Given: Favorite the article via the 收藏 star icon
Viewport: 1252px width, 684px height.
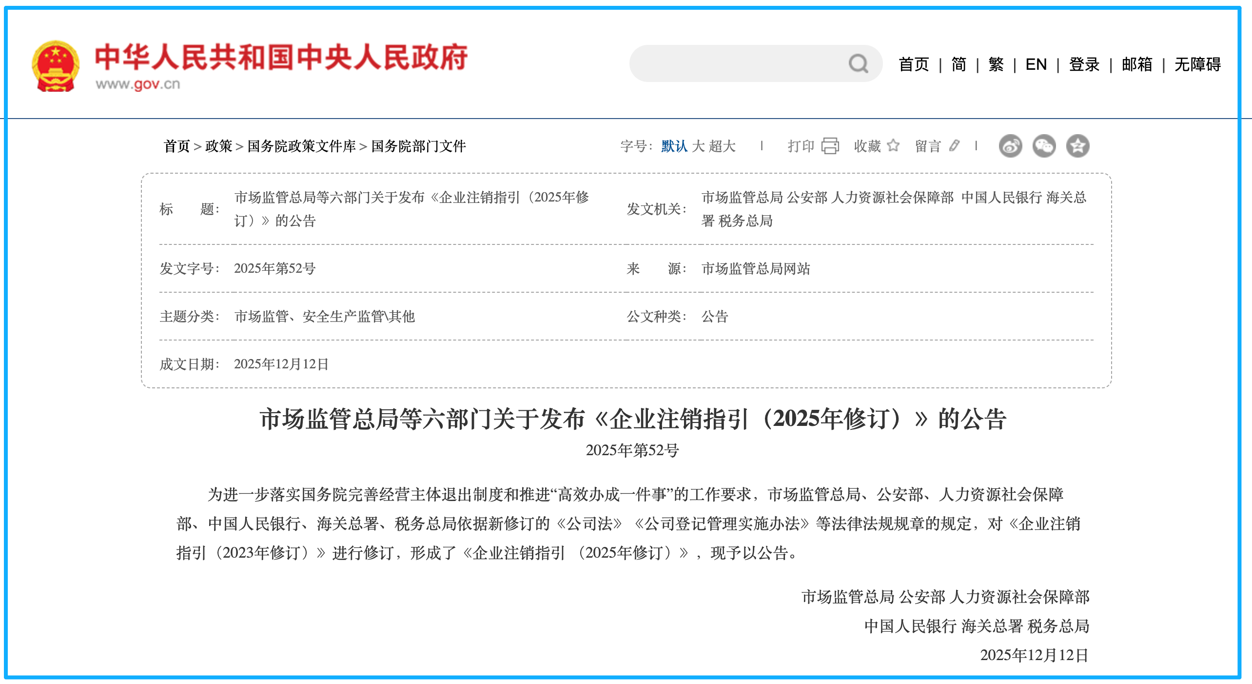Looking at the screenshot, I should [x=893, y=145].
